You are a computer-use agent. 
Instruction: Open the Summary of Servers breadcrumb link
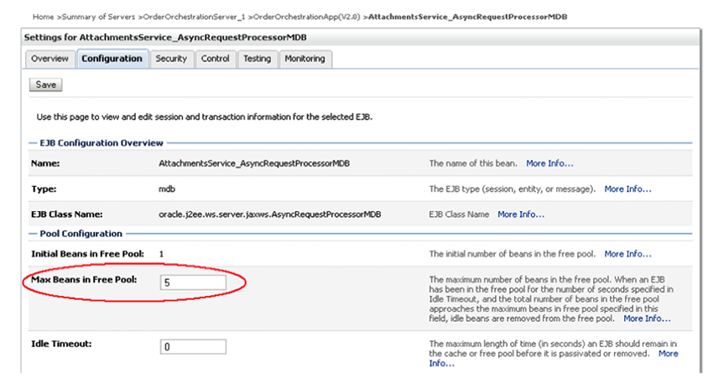[x=98, y=17]
